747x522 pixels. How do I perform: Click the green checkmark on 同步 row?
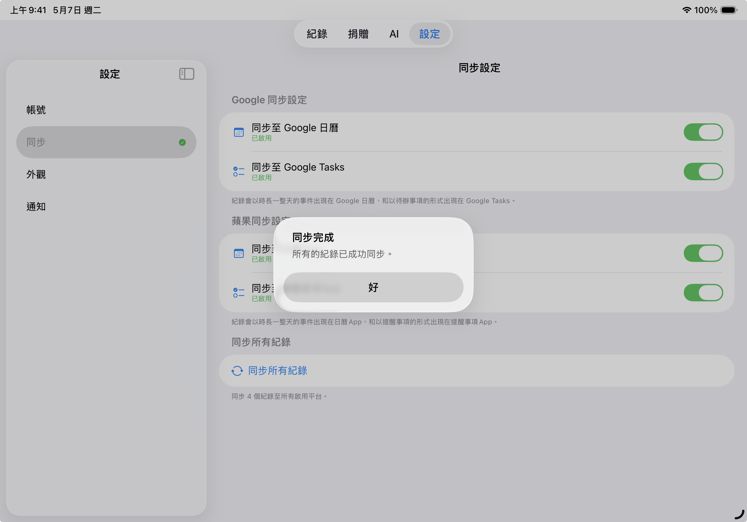tap(182, 142)
